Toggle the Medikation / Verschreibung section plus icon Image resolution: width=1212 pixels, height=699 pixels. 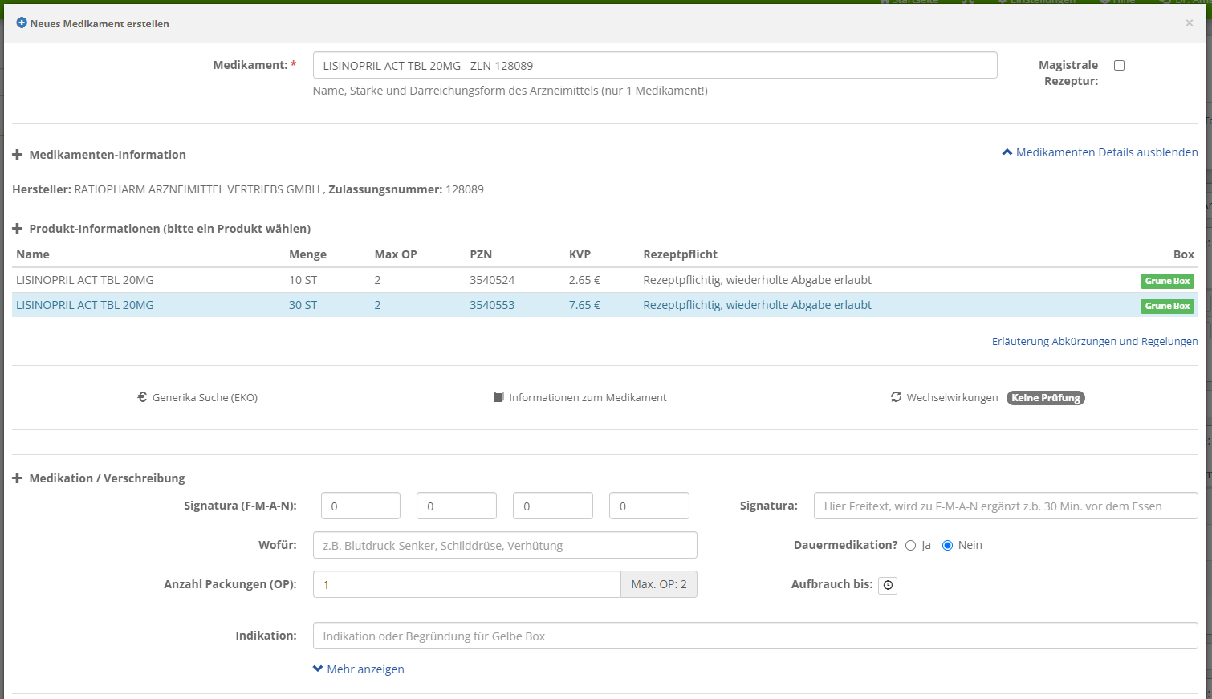[x=17, y=478]
